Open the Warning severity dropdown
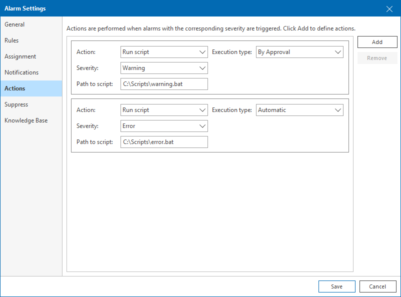The width and height of the screenshot is (401, 297). coord(164,68)
